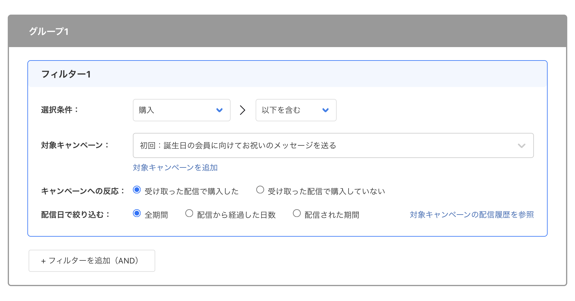Screen dimensions: 575x301
Task: Click the arrow icon between the two dropdowns
Action: point(242,110)
